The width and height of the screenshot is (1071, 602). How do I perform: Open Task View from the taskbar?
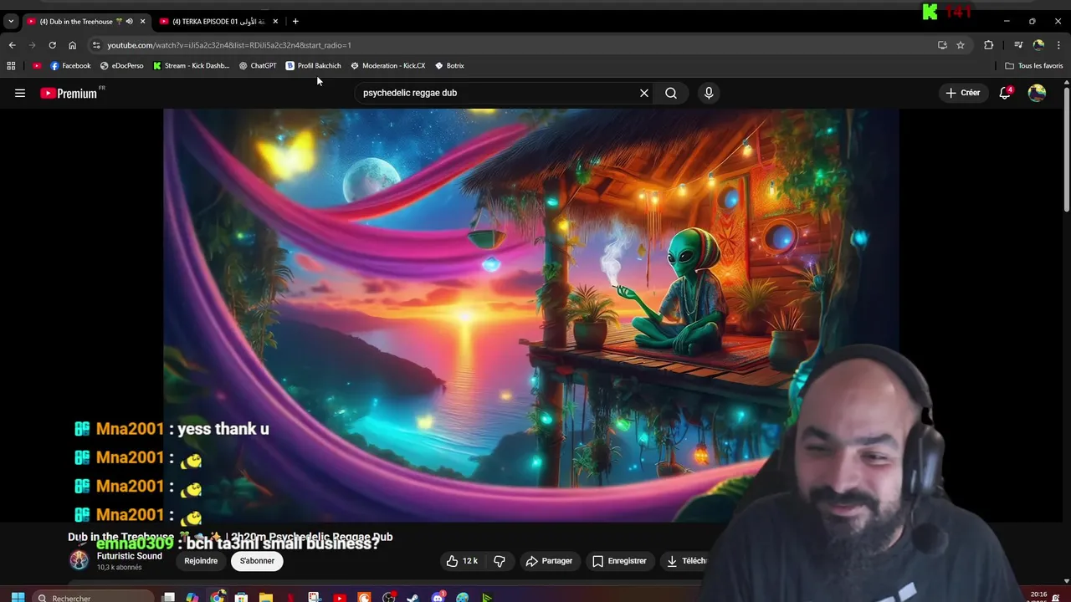pyautogui.click(x=168, y=597)
